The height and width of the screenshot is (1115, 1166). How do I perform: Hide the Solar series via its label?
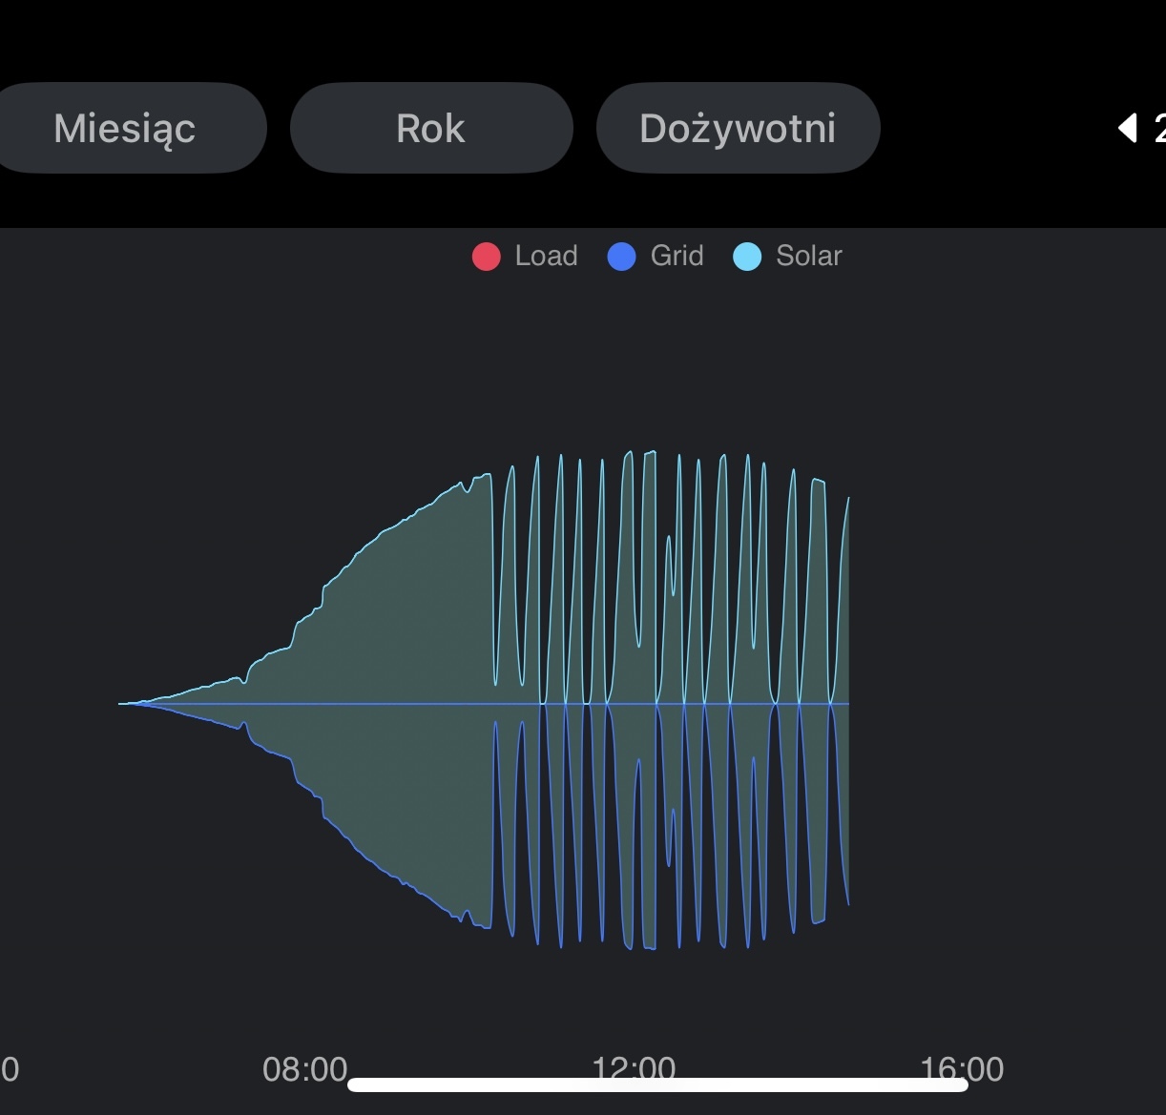point(808,256)
